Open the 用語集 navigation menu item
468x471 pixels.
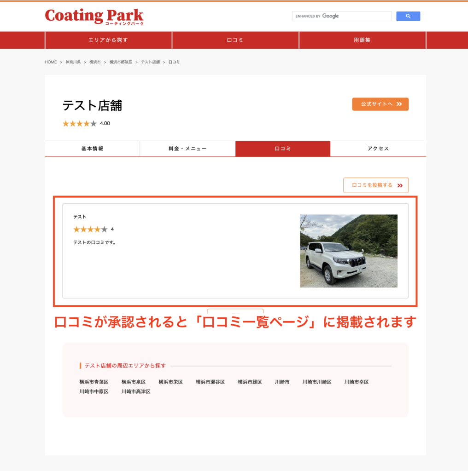(x=362, y=40)
